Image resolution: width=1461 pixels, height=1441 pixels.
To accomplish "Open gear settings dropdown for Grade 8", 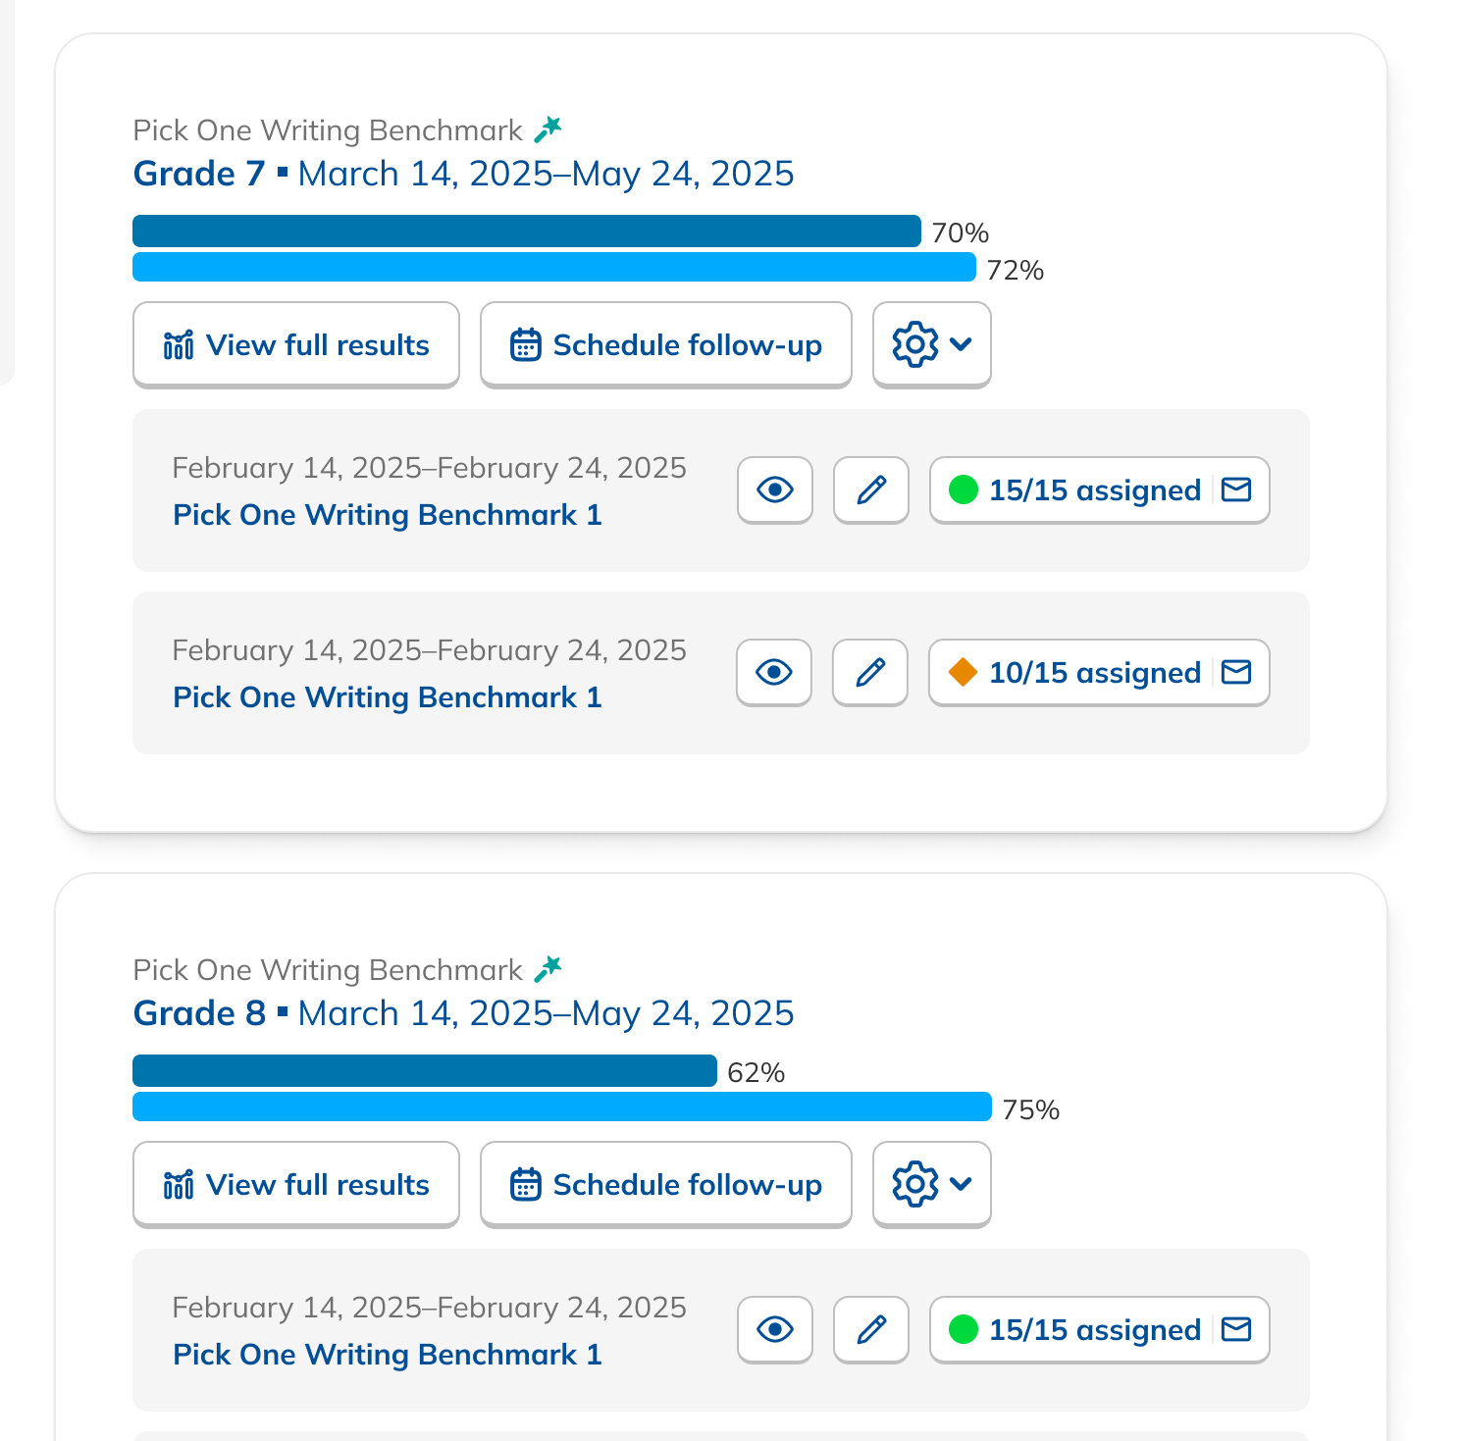I will (931, 1184).
